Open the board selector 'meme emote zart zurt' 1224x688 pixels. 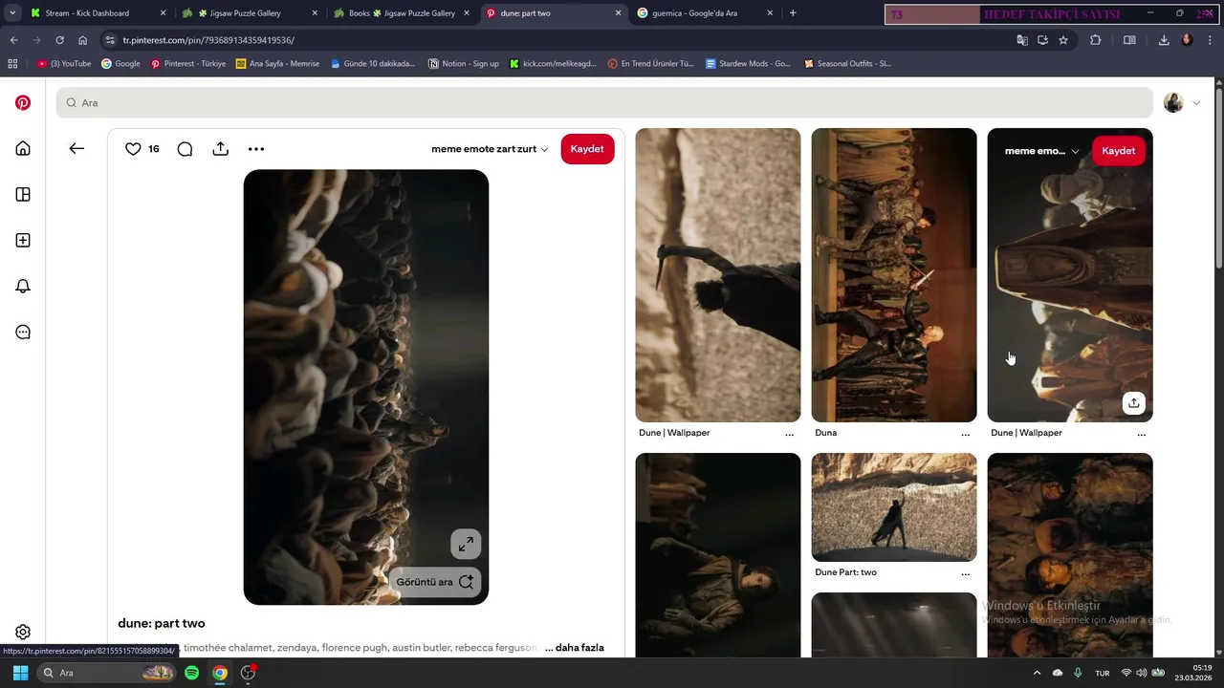point(490,149)
